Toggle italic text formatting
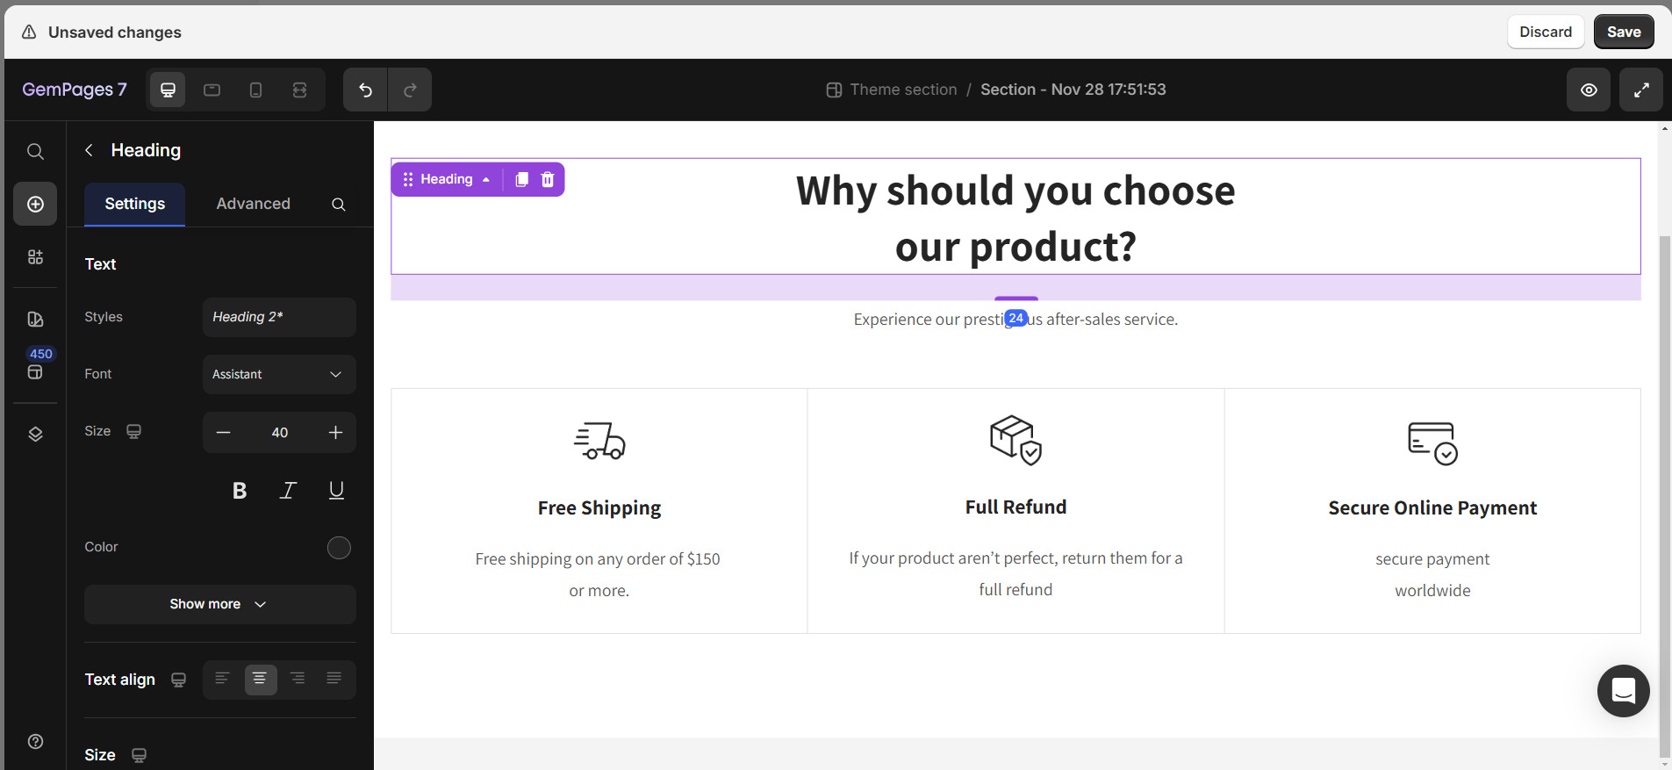This screenshot has width=1672, height=770. pyautogui.click(x=288, y=491)
